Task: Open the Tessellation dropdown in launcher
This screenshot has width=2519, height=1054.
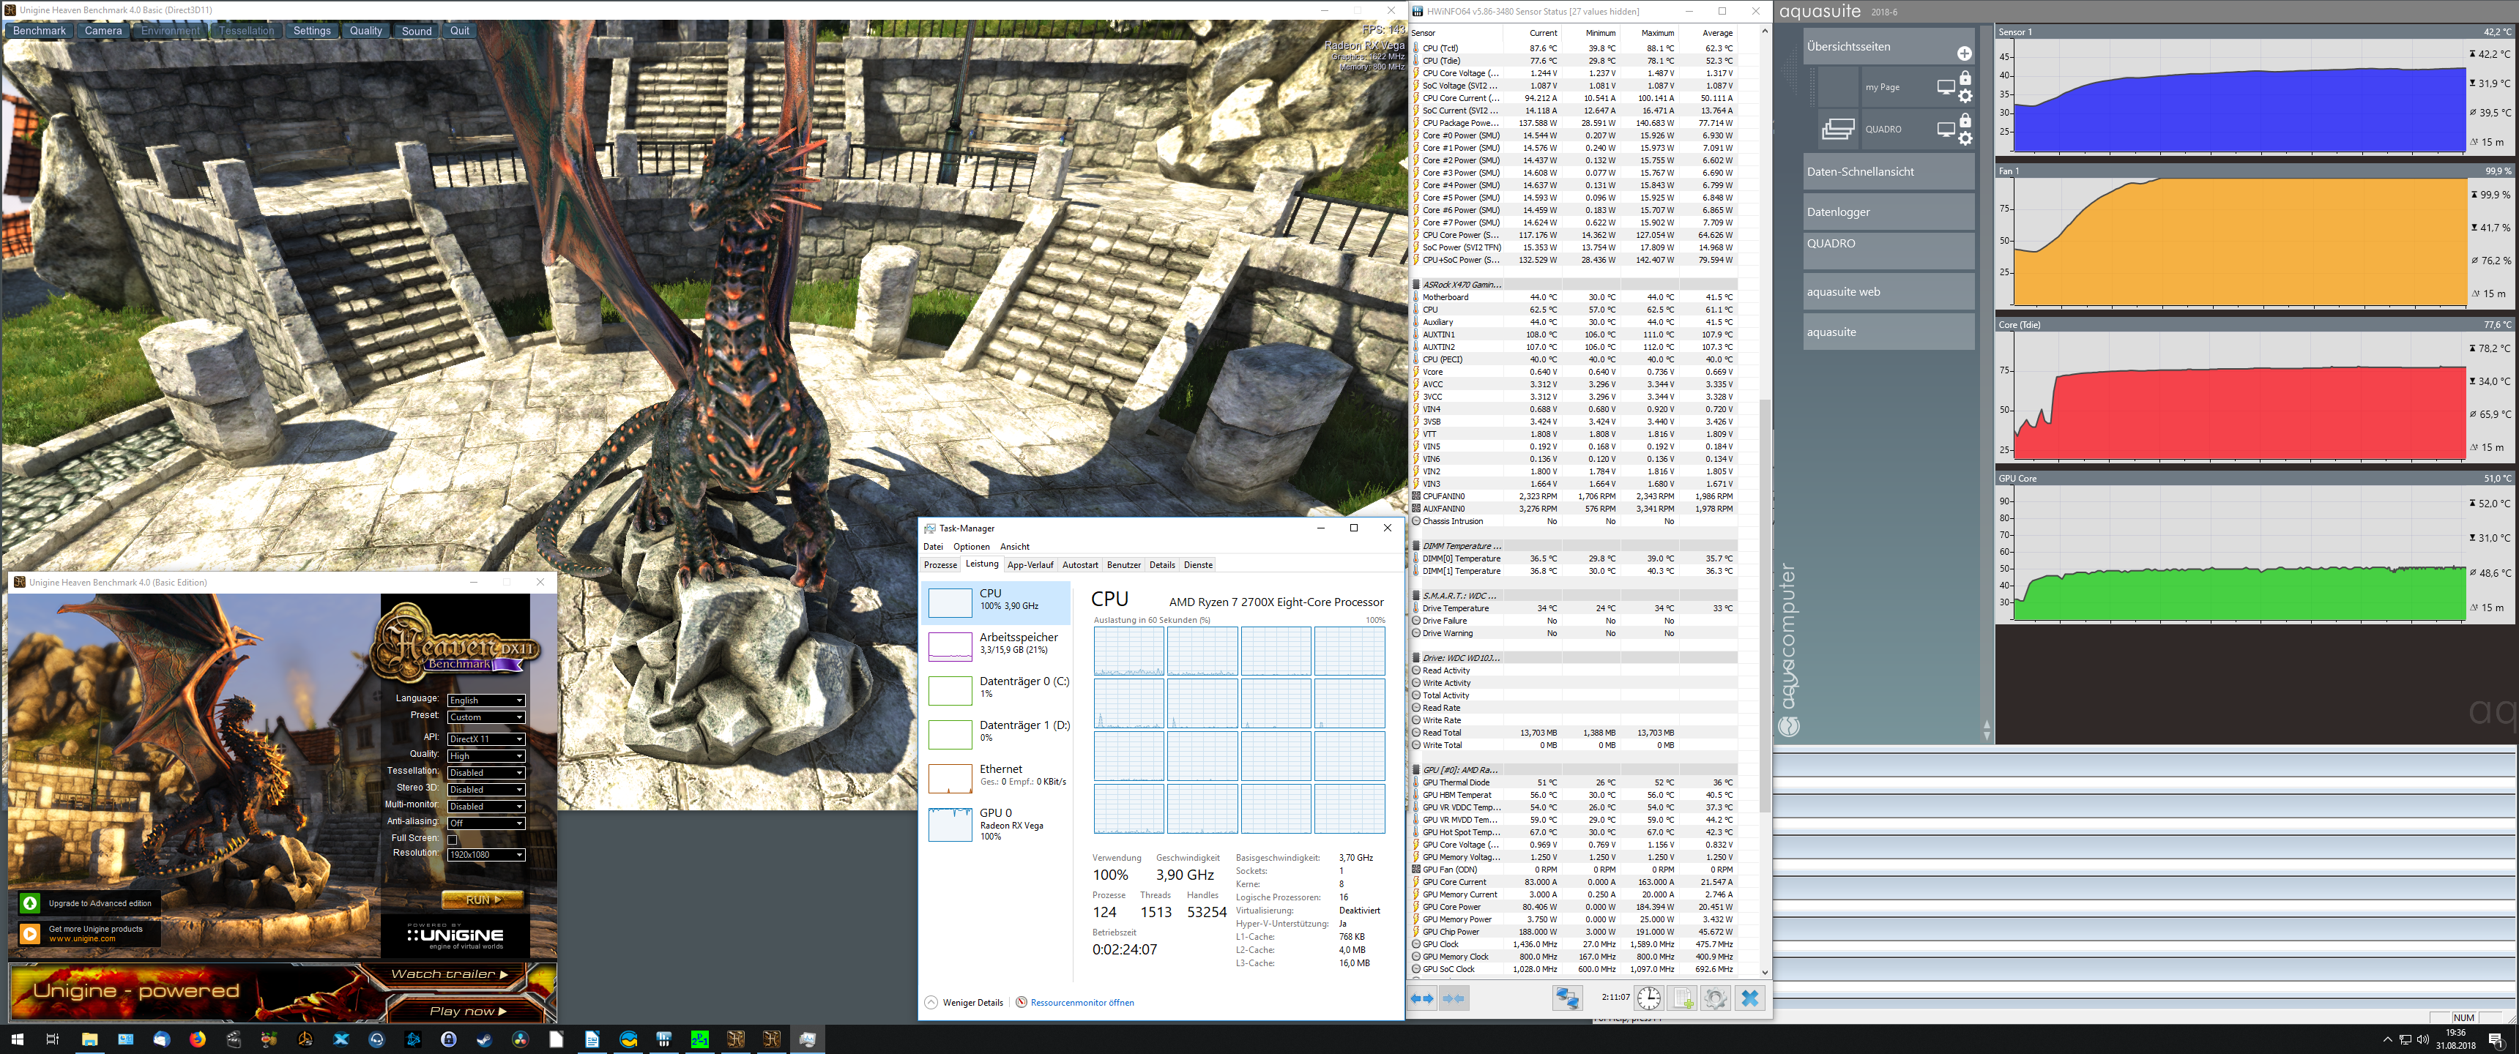Action: tap(486, 772)
